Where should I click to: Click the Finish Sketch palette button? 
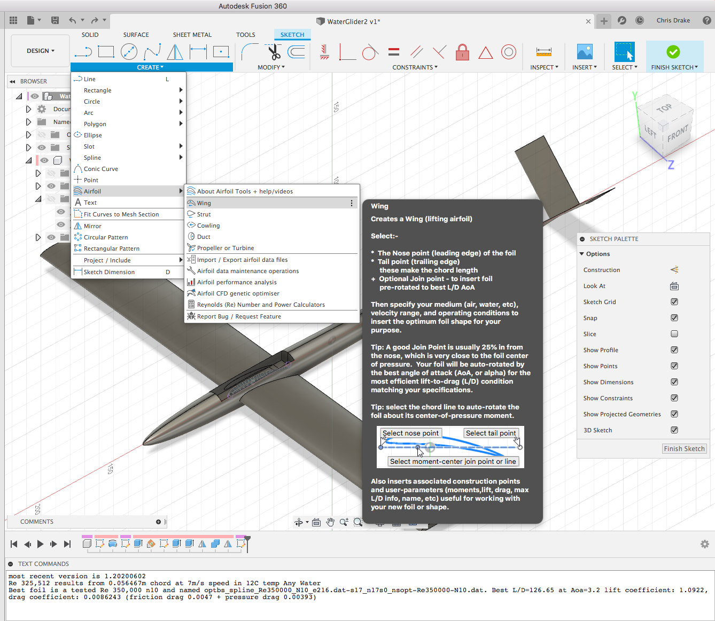click(684, 449)
